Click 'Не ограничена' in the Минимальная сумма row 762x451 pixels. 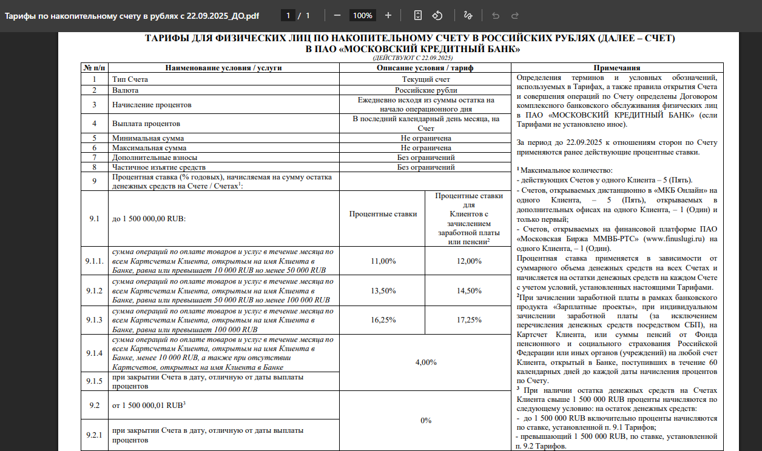426,138
